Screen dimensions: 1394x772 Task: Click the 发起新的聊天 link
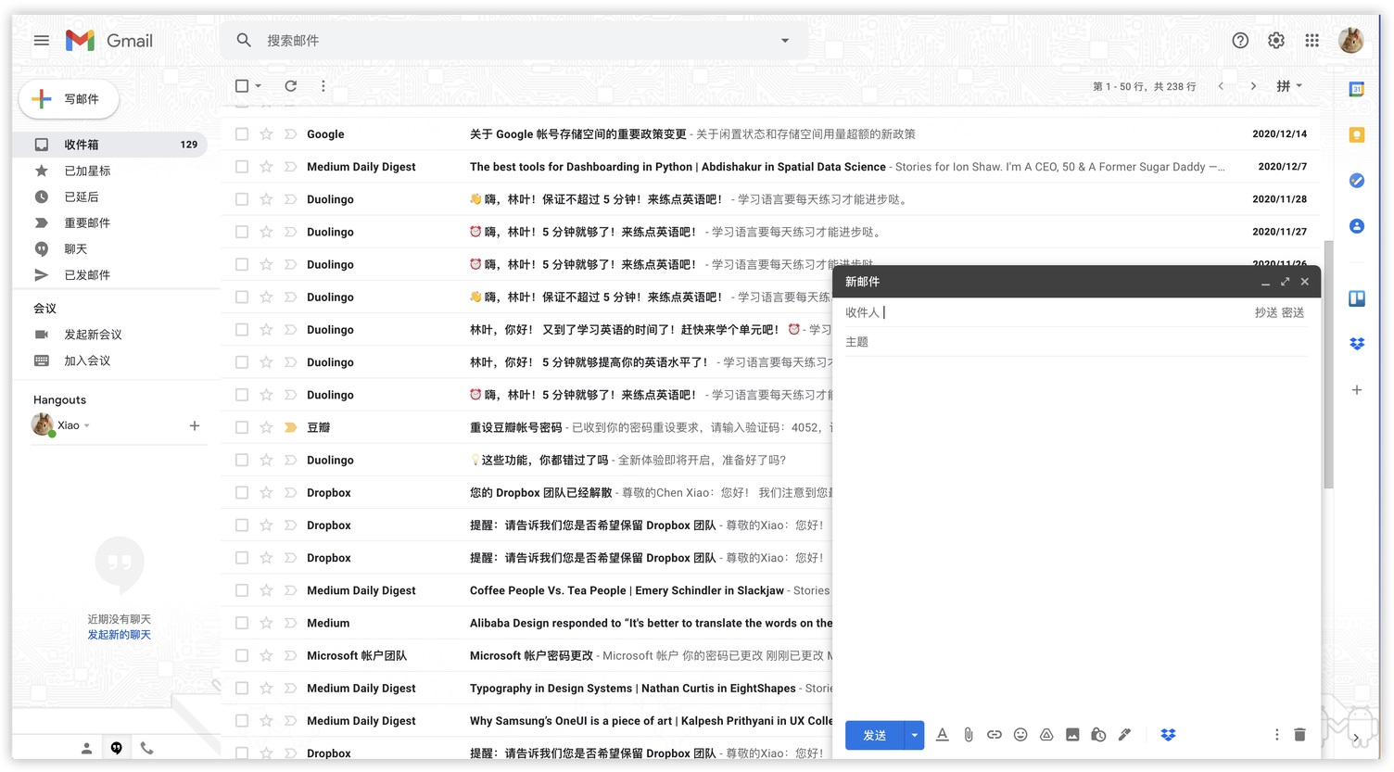(119, 635)
